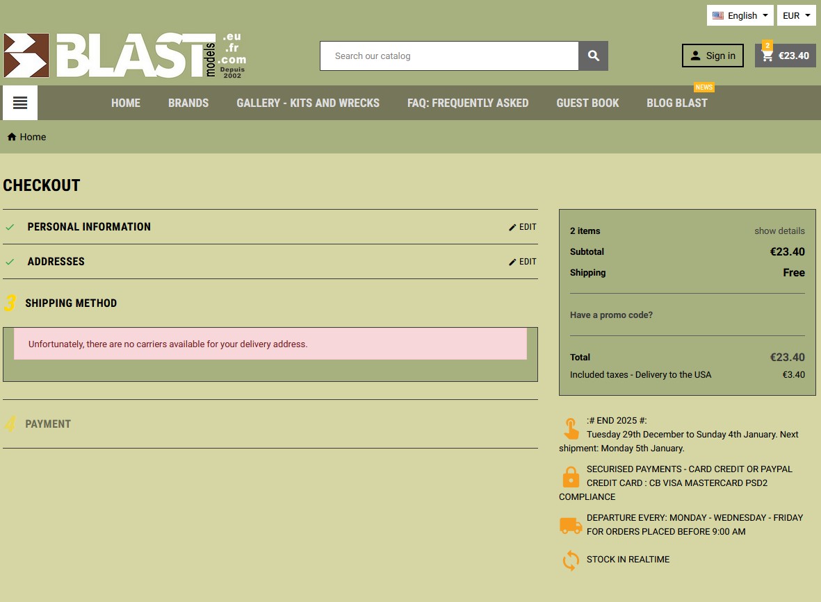
Task: Click the orange padlock security icon
Action: pos(571,477)
